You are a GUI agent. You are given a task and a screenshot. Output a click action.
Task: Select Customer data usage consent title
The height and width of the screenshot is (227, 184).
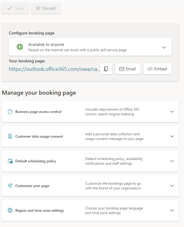pyautogui.click(x=39, y=136)
